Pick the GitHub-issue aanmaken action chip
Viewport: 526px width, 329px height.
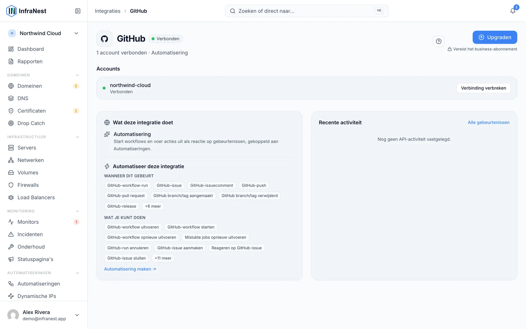pyautogui.click(x=180, y=248)
